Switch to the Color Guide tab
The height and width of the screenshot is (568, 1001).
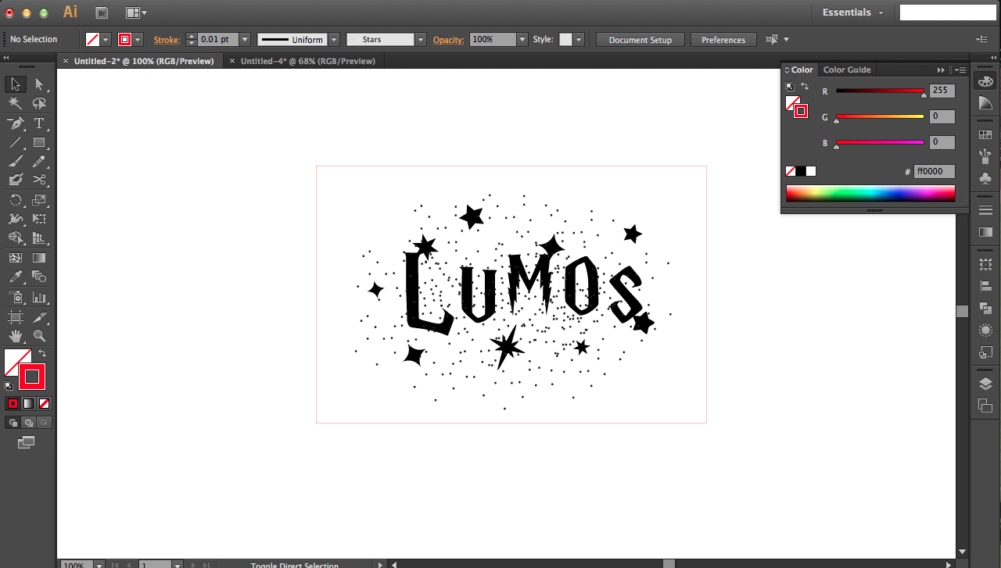847,70
